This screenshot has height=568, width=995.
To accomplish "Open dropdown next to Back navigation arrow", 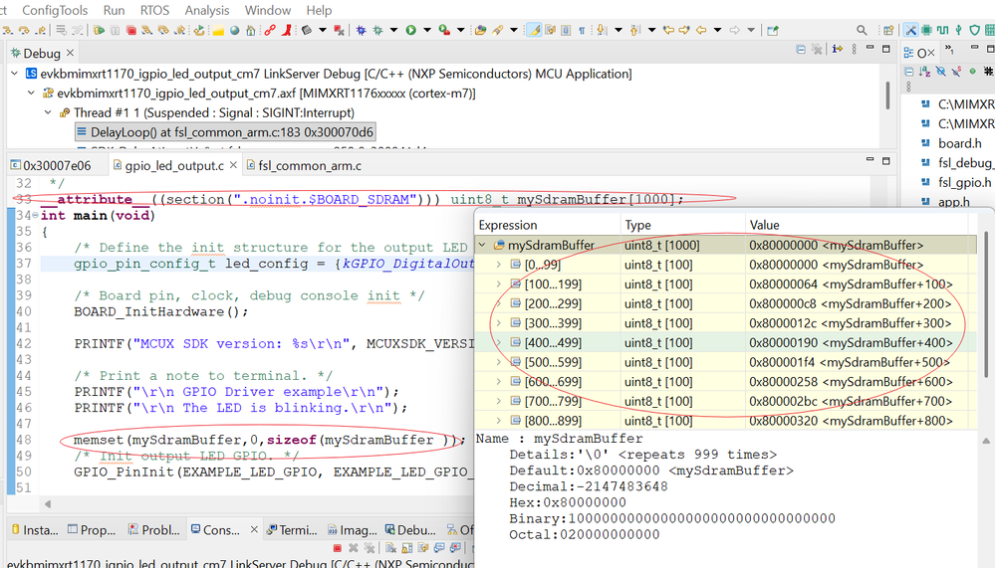I will point(718,30).
